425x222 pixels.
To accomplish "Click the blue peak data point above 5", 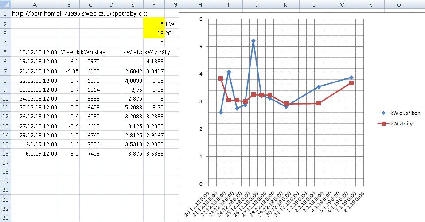I will tap(253, 41).
